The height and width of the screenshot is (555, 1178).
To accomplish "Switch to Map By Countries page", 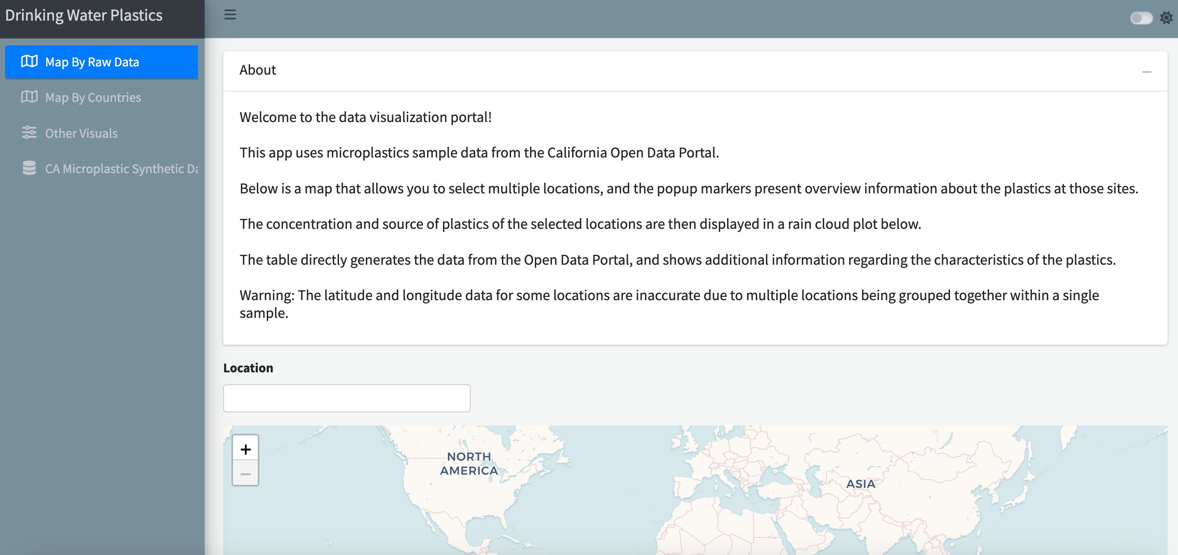I will pyautogui.click(x=101, y=97).
